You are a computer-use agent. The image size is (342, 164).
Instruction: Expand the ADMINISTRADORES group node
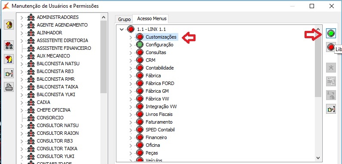(22, 18)
